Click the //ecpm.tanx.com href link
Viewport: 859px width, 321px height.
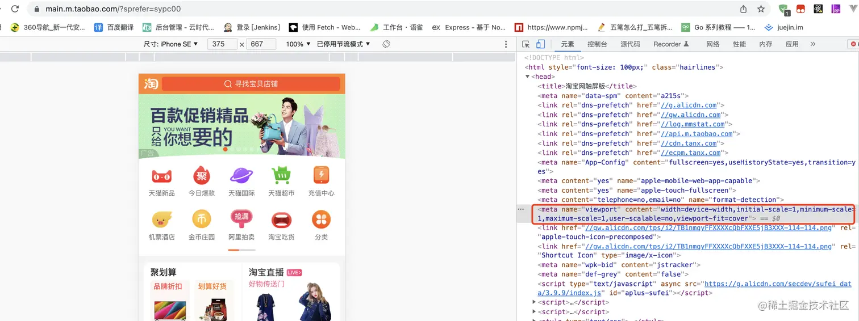coord(690,153)
